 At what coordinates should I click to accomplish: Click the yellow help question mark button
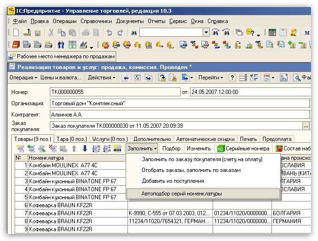click(x=232, y=78)
